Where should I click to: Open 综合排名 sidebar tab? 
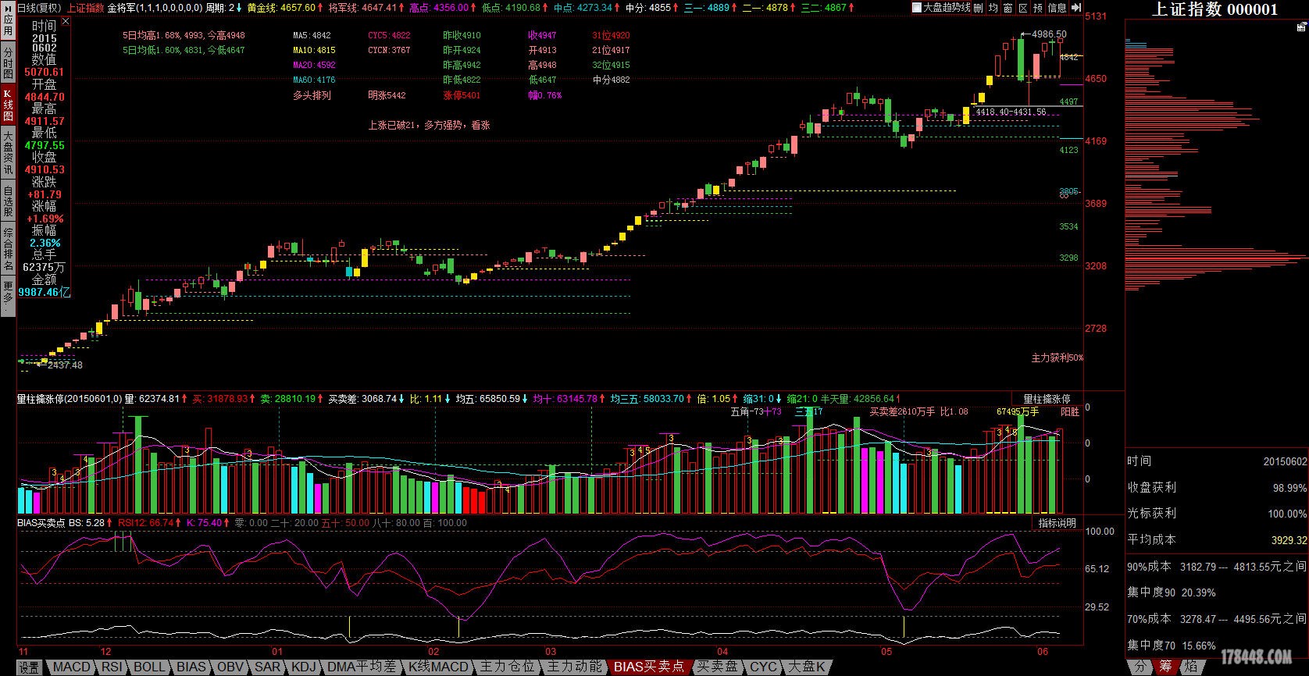(x=8, y=249)
